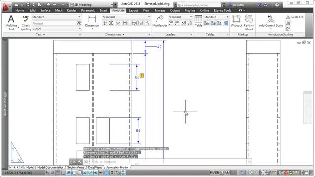
Task: Run the Check Spelling tool
Action: [26, 23]
